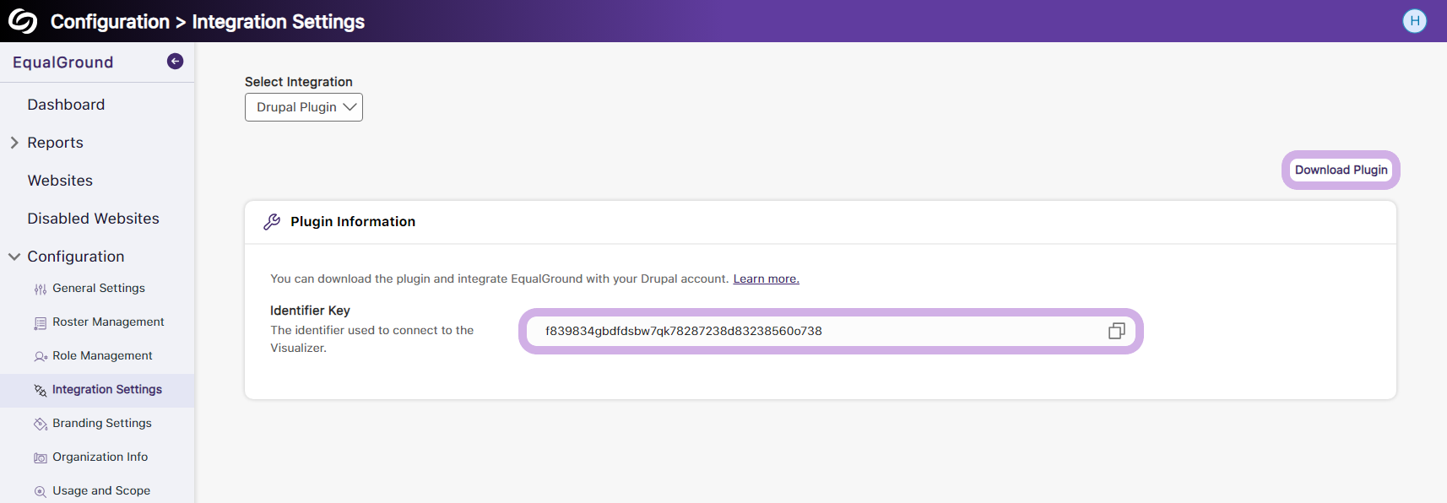
Task: Click the Organization Info icon
Action: (x=40, y=458)
